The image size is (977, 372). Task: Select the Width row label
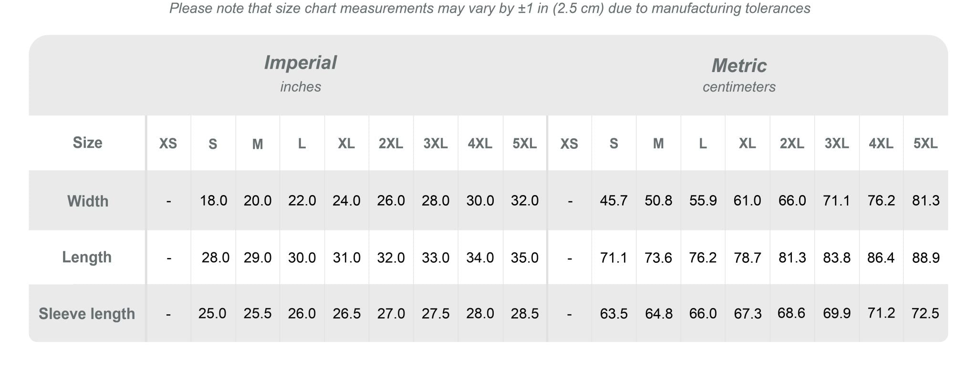pos(88,201)
